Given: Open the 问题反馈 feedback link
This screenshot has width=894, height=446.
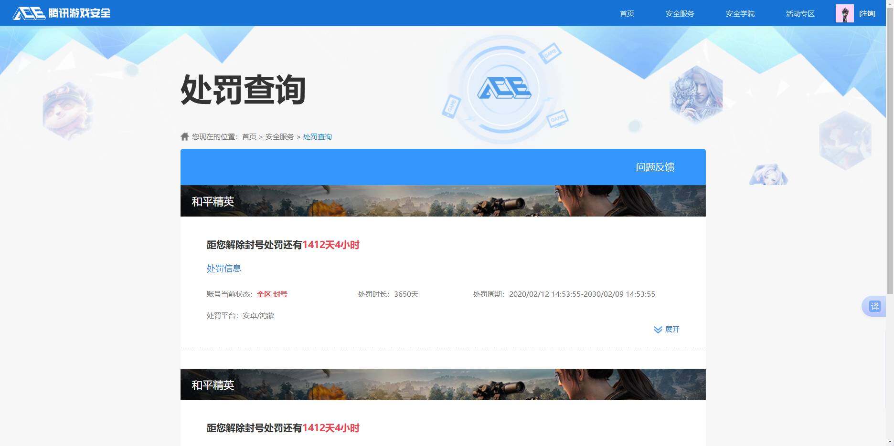Looking at the screenshot, I should tap(655, 167).
